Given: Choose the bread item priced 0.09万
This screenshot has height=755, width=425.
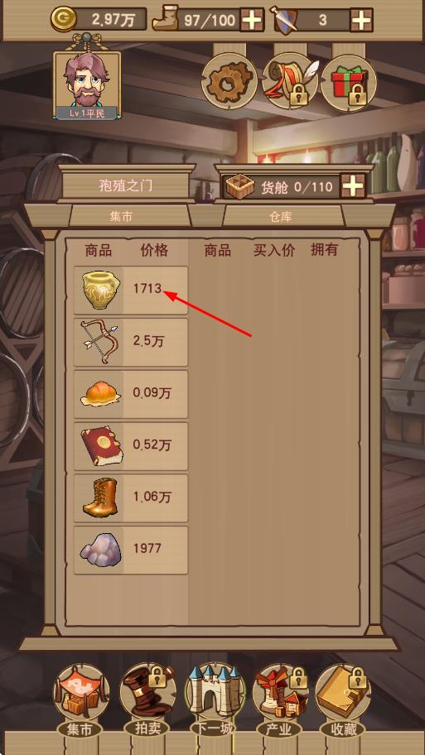Looking at the screenshot, I should (131, 394).
